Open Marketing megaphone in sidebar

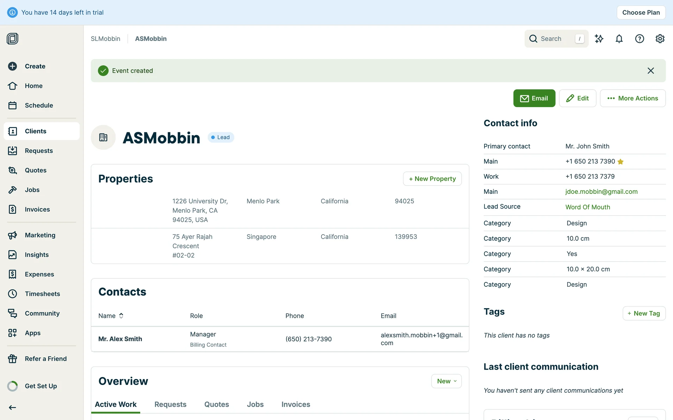(13, 235)
